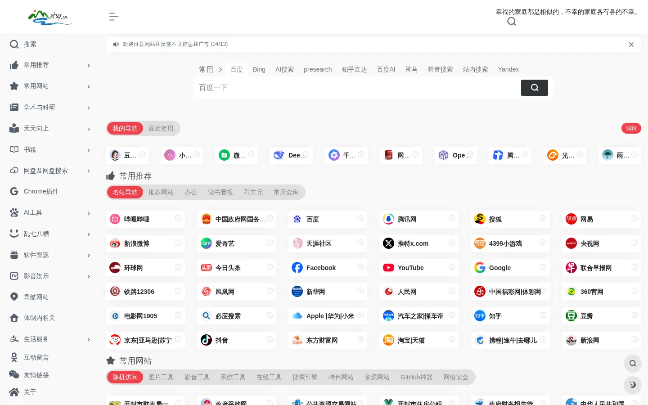Viewport: 648px width, 405px height.
Task: Select 知乎直达 search tab
Action: click(x=354, y=69)
